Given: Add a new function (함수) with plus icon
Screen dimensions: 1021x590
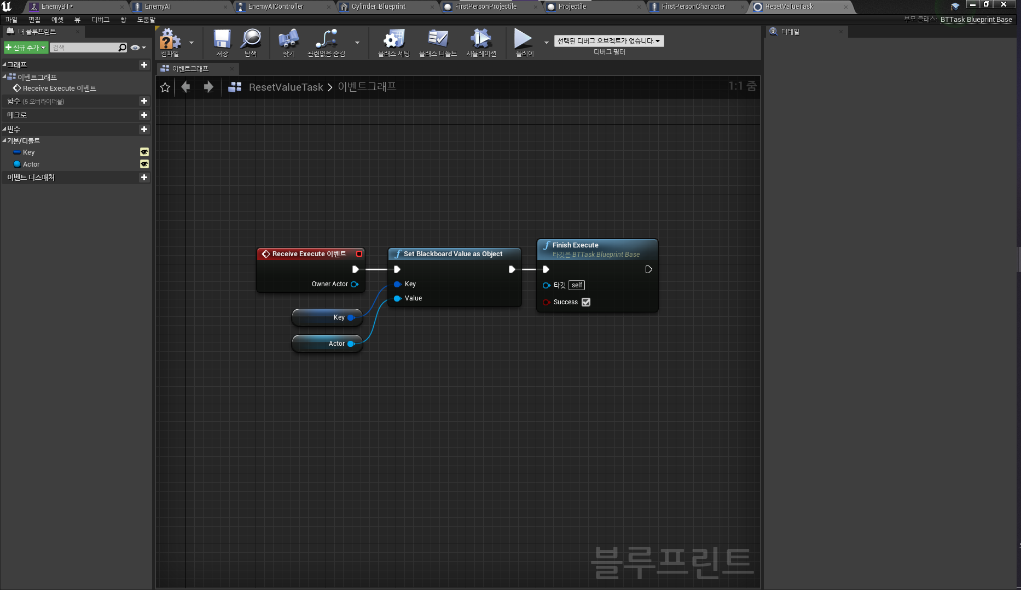Looking at the screenshot, I should [x=144, y=101].
